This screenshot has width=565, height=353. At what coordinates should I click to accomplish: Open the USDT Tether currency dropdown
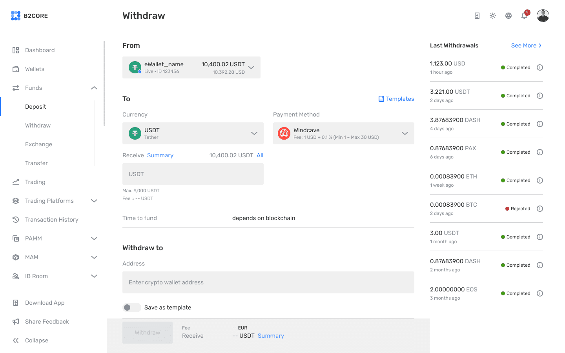click(193, 133)
